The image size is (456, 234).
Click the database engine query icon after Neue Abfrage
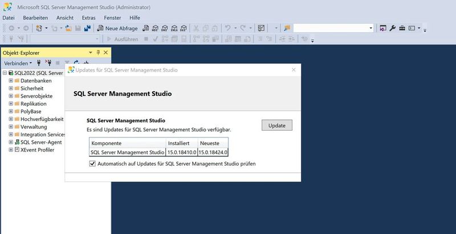pos(146,28)
